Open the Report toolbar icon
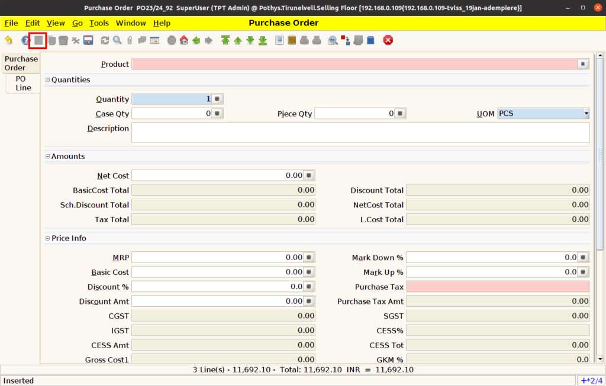This screenshot has height=386, width=606. [279, 40]
